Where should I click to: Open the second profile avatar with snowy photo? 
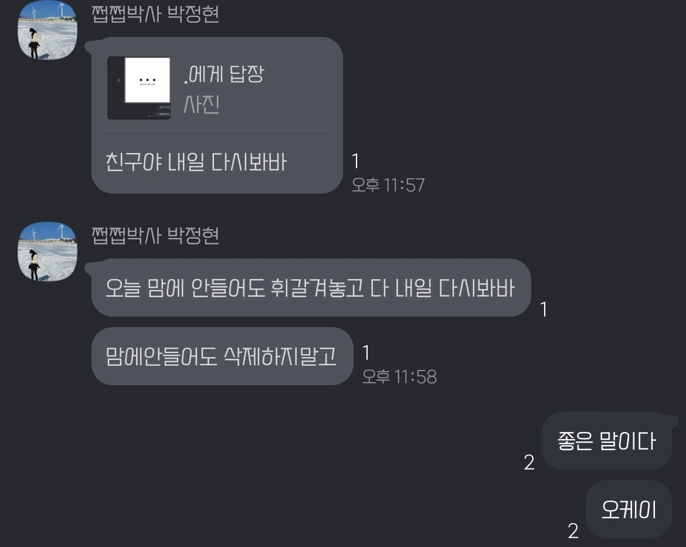(47, 252)
